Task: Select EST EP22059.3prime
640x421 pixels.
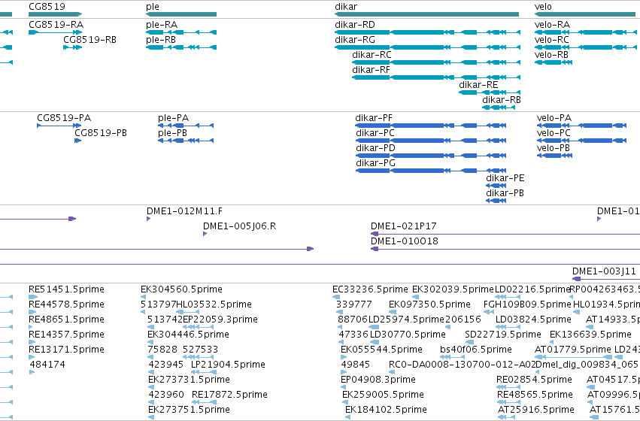Action: 198,327
